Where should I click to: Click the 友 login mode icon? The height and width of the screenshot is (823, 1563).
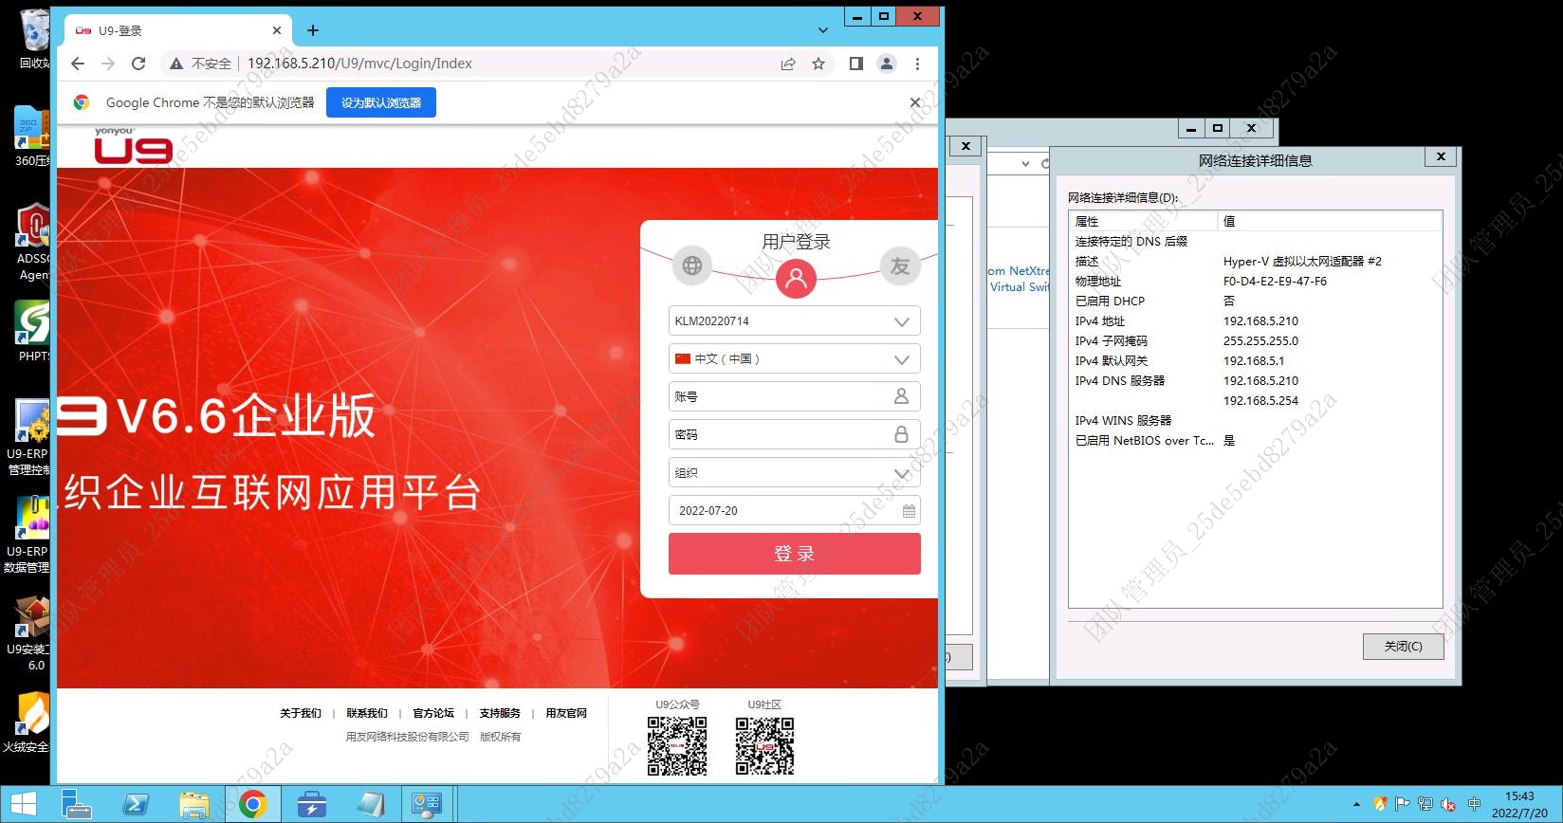[x=899, y=266]
